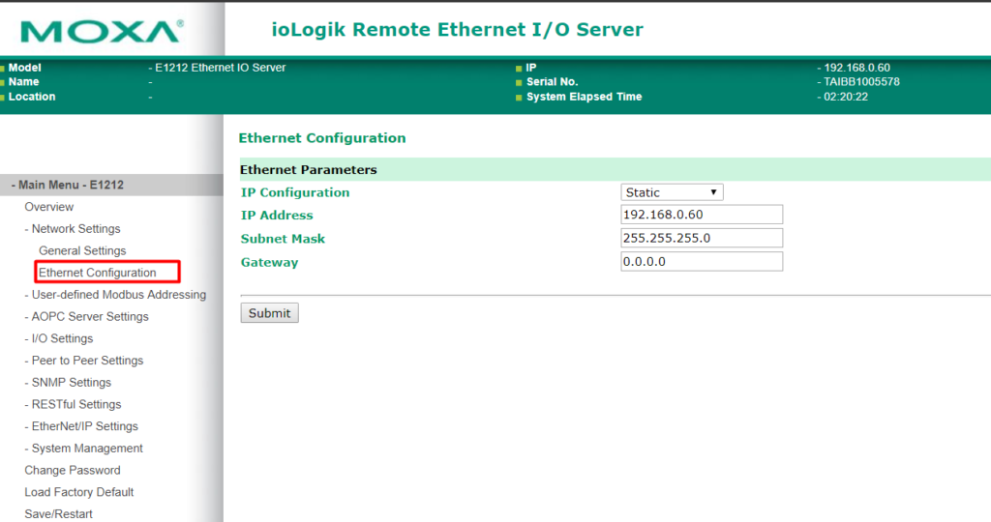Click the Subnet Mask input field

click(x=702, y=238)
